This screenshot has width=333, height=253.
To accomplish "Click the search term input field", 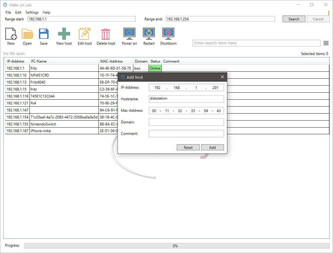I will 256,43.
